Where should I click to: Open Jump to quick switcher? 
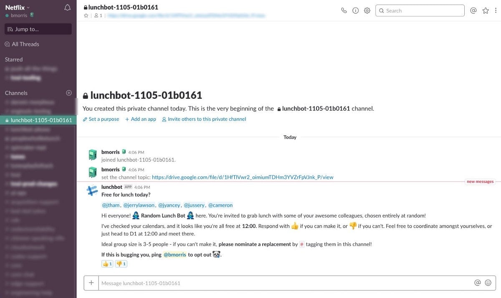tap(38, 29)
